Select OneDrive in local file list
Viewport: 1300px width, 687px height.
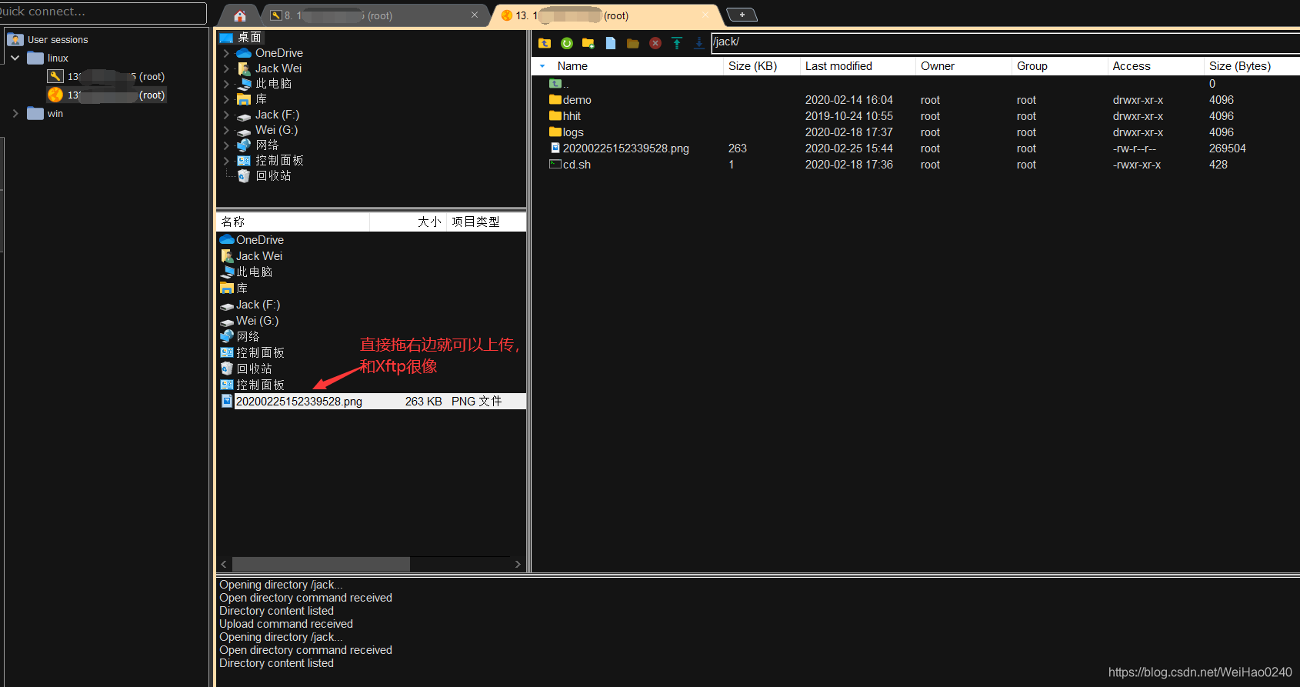point(252,240)
